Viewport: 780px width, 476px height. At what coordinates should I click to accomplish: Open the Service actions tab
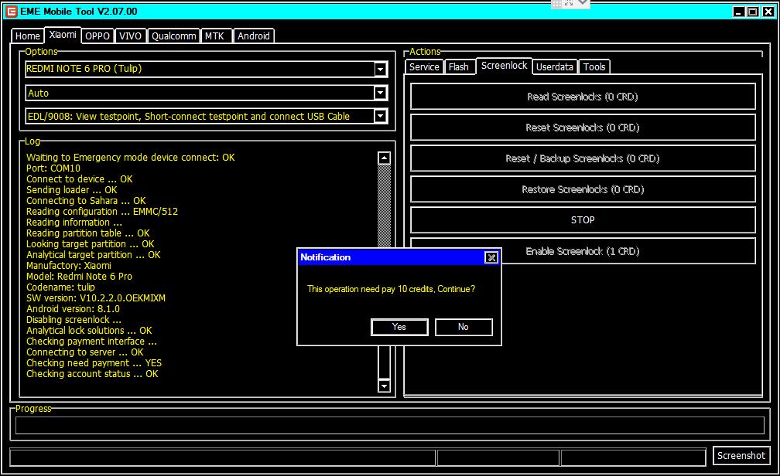tap(424, 66)
